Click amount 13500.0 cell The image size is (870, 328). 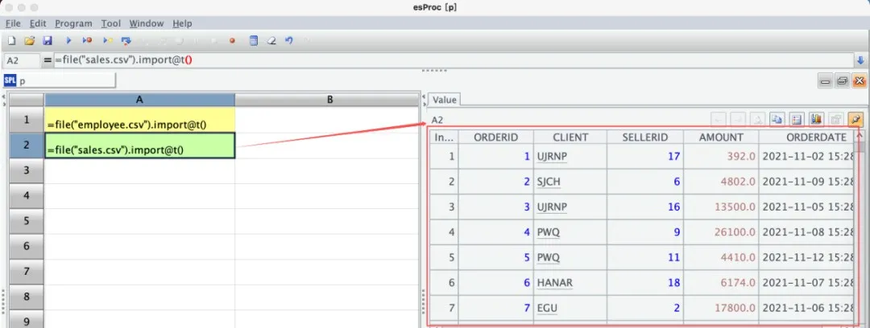pos(721,207)
